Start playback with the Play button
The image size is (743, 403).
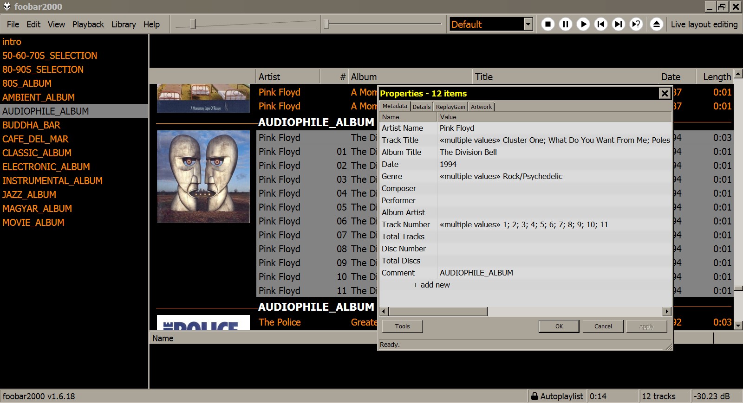(583, 24)
